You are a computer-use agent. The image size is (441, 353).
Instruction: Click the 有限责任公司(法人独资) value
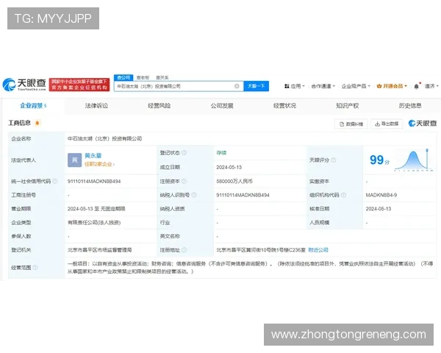(94, 222)
